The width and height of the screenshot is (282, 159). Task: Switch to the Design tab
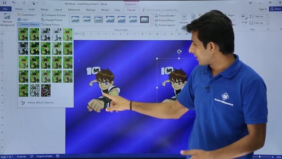tap(45, 10)
